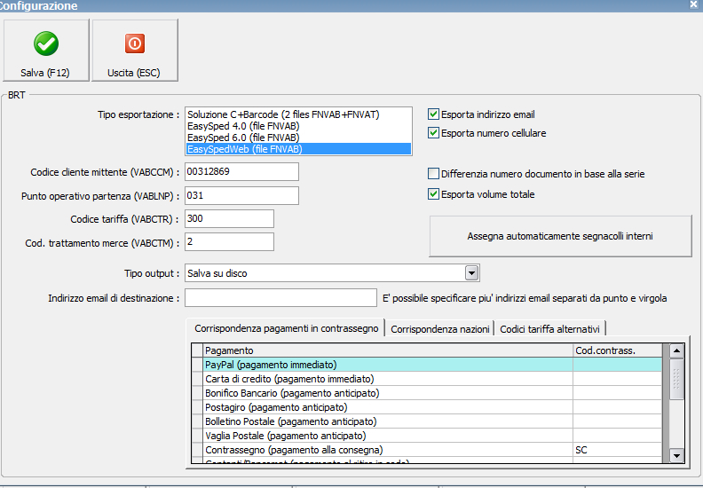This screenshot has height=488, width=703.
Task: Select the Bonifico Bancario row
Action: [426, 393]
